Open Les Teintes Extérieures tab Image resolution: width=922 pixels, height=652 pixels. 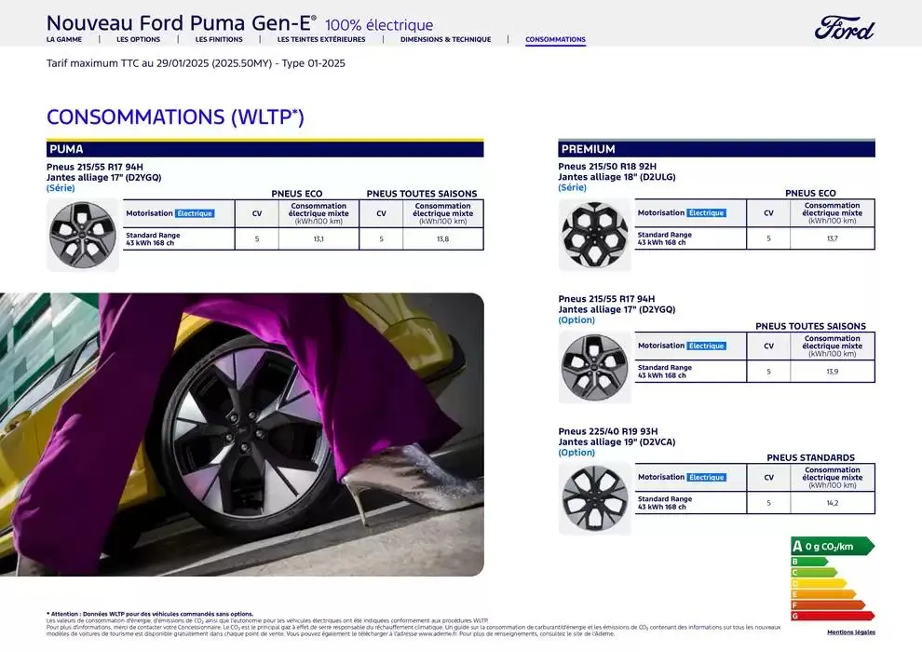[321, 40]
